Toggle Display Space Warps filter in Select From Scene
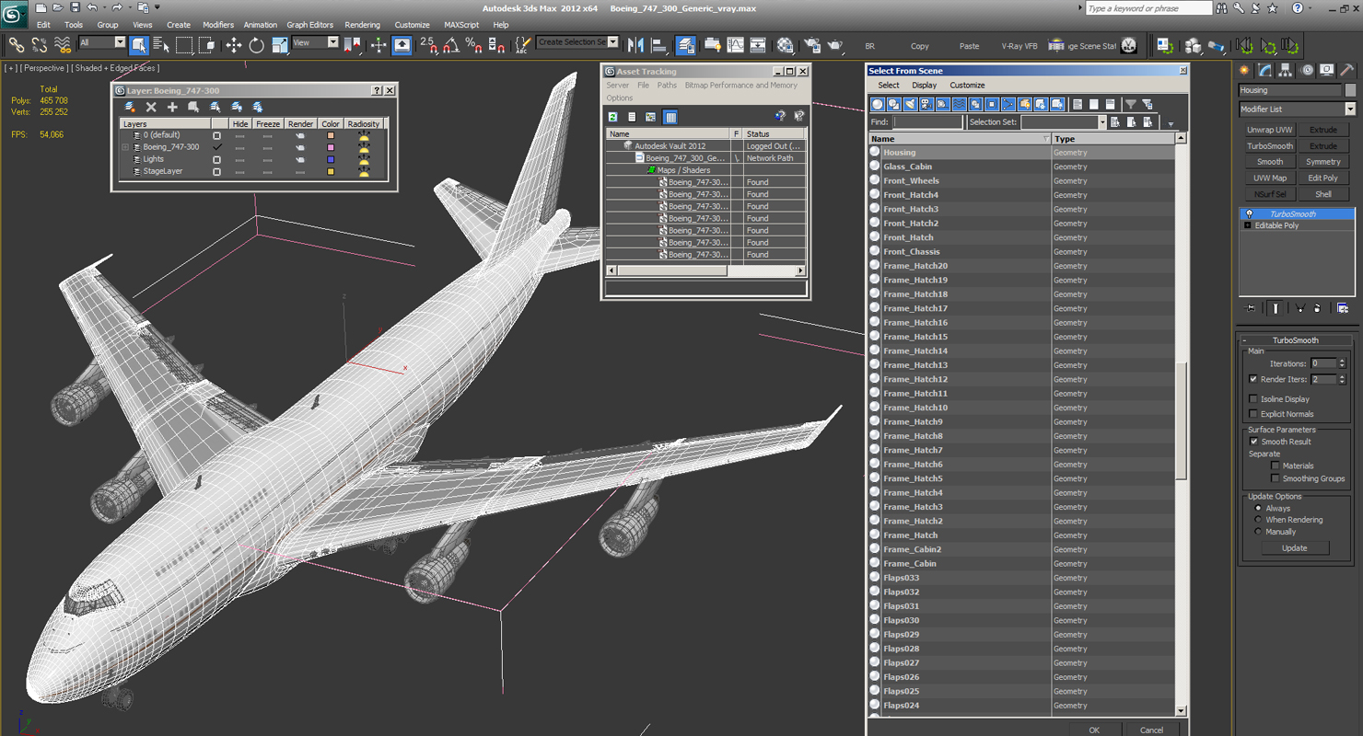Screen dimensions: 1363x736 coord(960,105)
